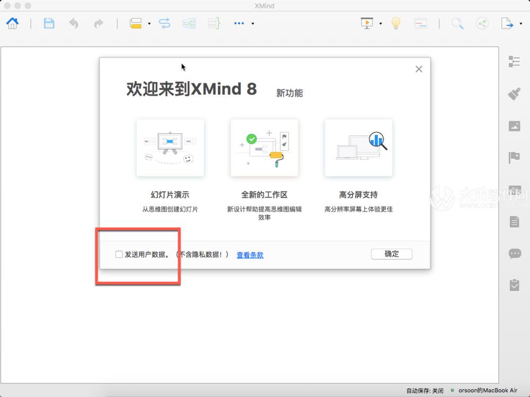Open the three-dots more options icon
The width and height of the screenshot is (530, 397).
pos(239,23)
